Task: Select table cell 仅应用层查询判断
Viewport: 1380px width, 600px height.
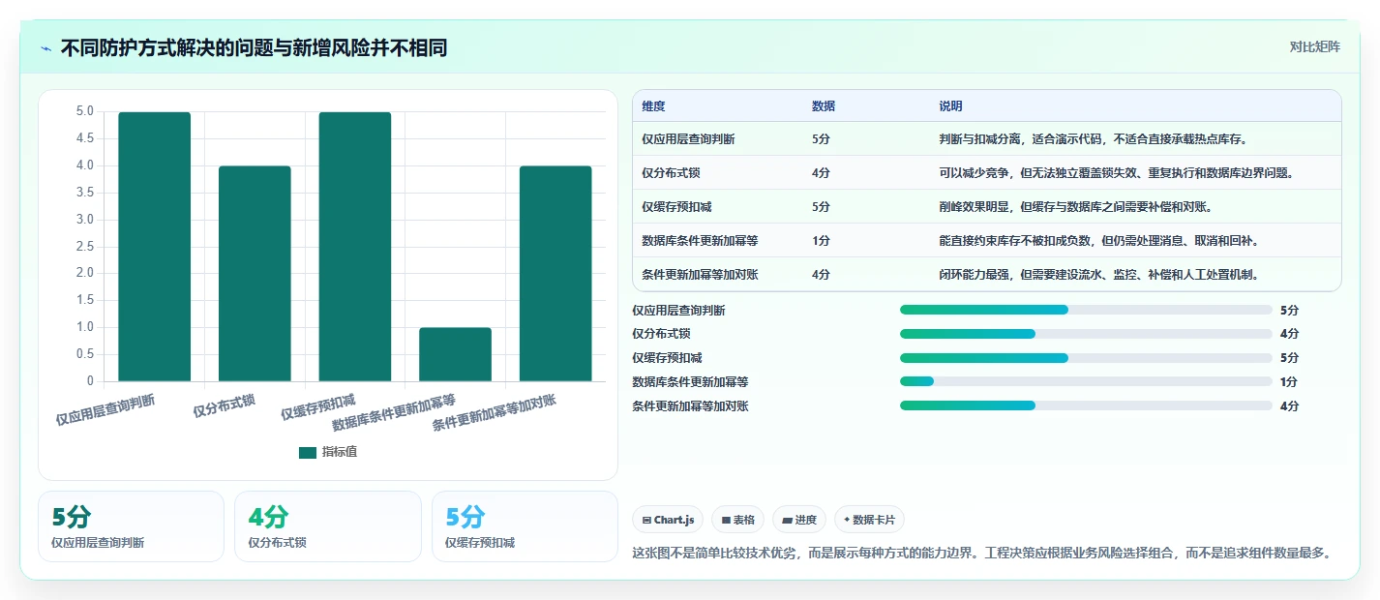Action: 688,139
